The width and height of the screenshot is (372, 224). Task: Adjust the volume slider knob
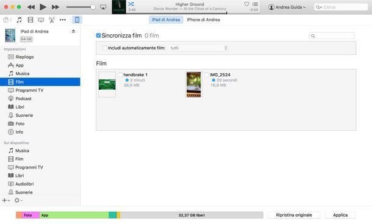[x=93, y=7]
